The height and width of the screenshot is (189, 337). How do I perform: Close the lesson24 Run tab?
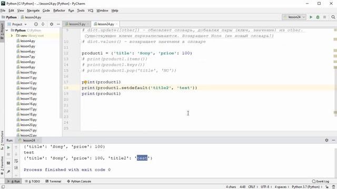click(37, 140)
